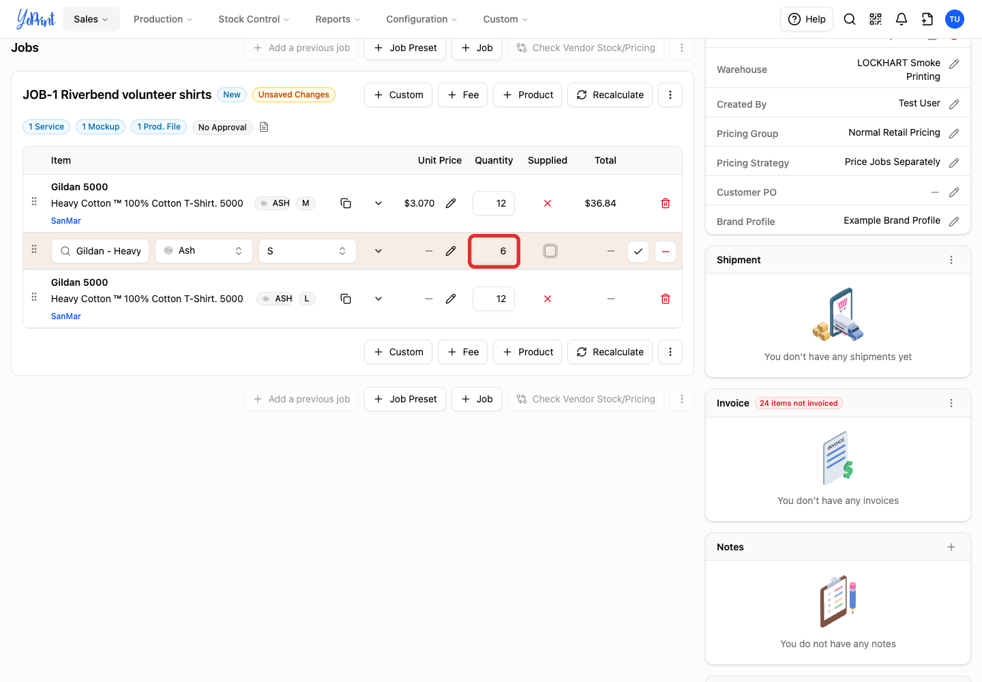Screen dimensions: 982x682
Task: Edit the Pricing Group field
Action: tap(954, 134)
